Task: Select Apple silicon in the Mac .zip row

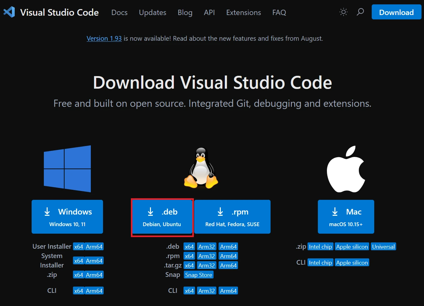Action: click(352, 247)
